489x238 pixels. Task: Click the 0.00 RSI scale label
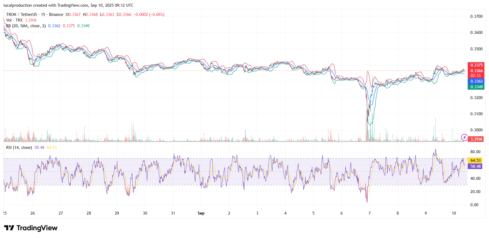pos(474,205)
